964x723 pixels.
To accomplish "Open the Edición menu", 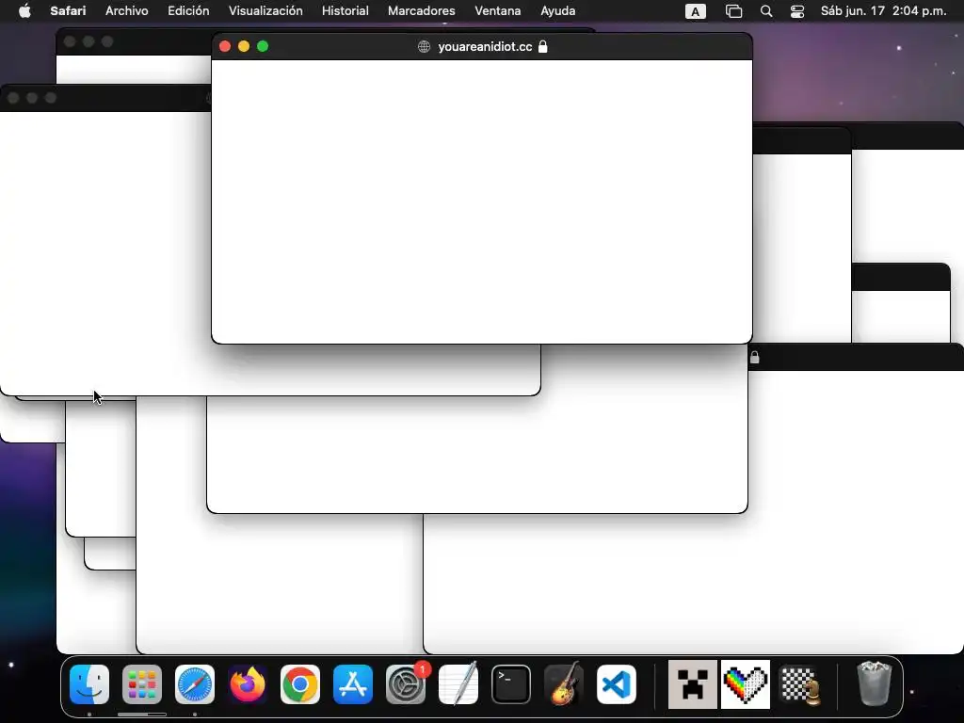I will (x=188, y=10).
